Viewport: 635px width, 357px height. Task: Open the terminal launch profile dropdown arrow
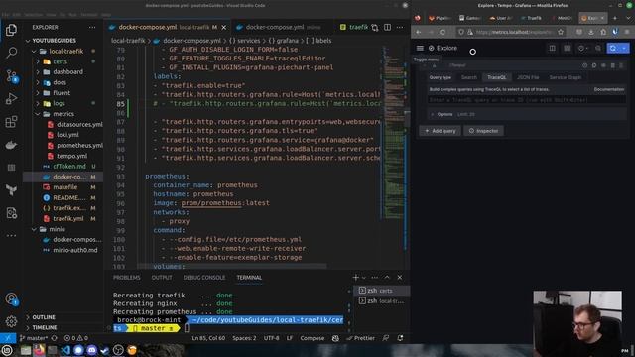[x=364, y=278]
